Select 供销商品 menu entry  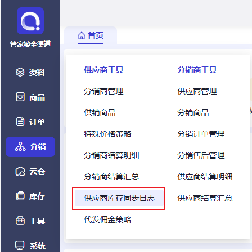click(x=100, y=112)
